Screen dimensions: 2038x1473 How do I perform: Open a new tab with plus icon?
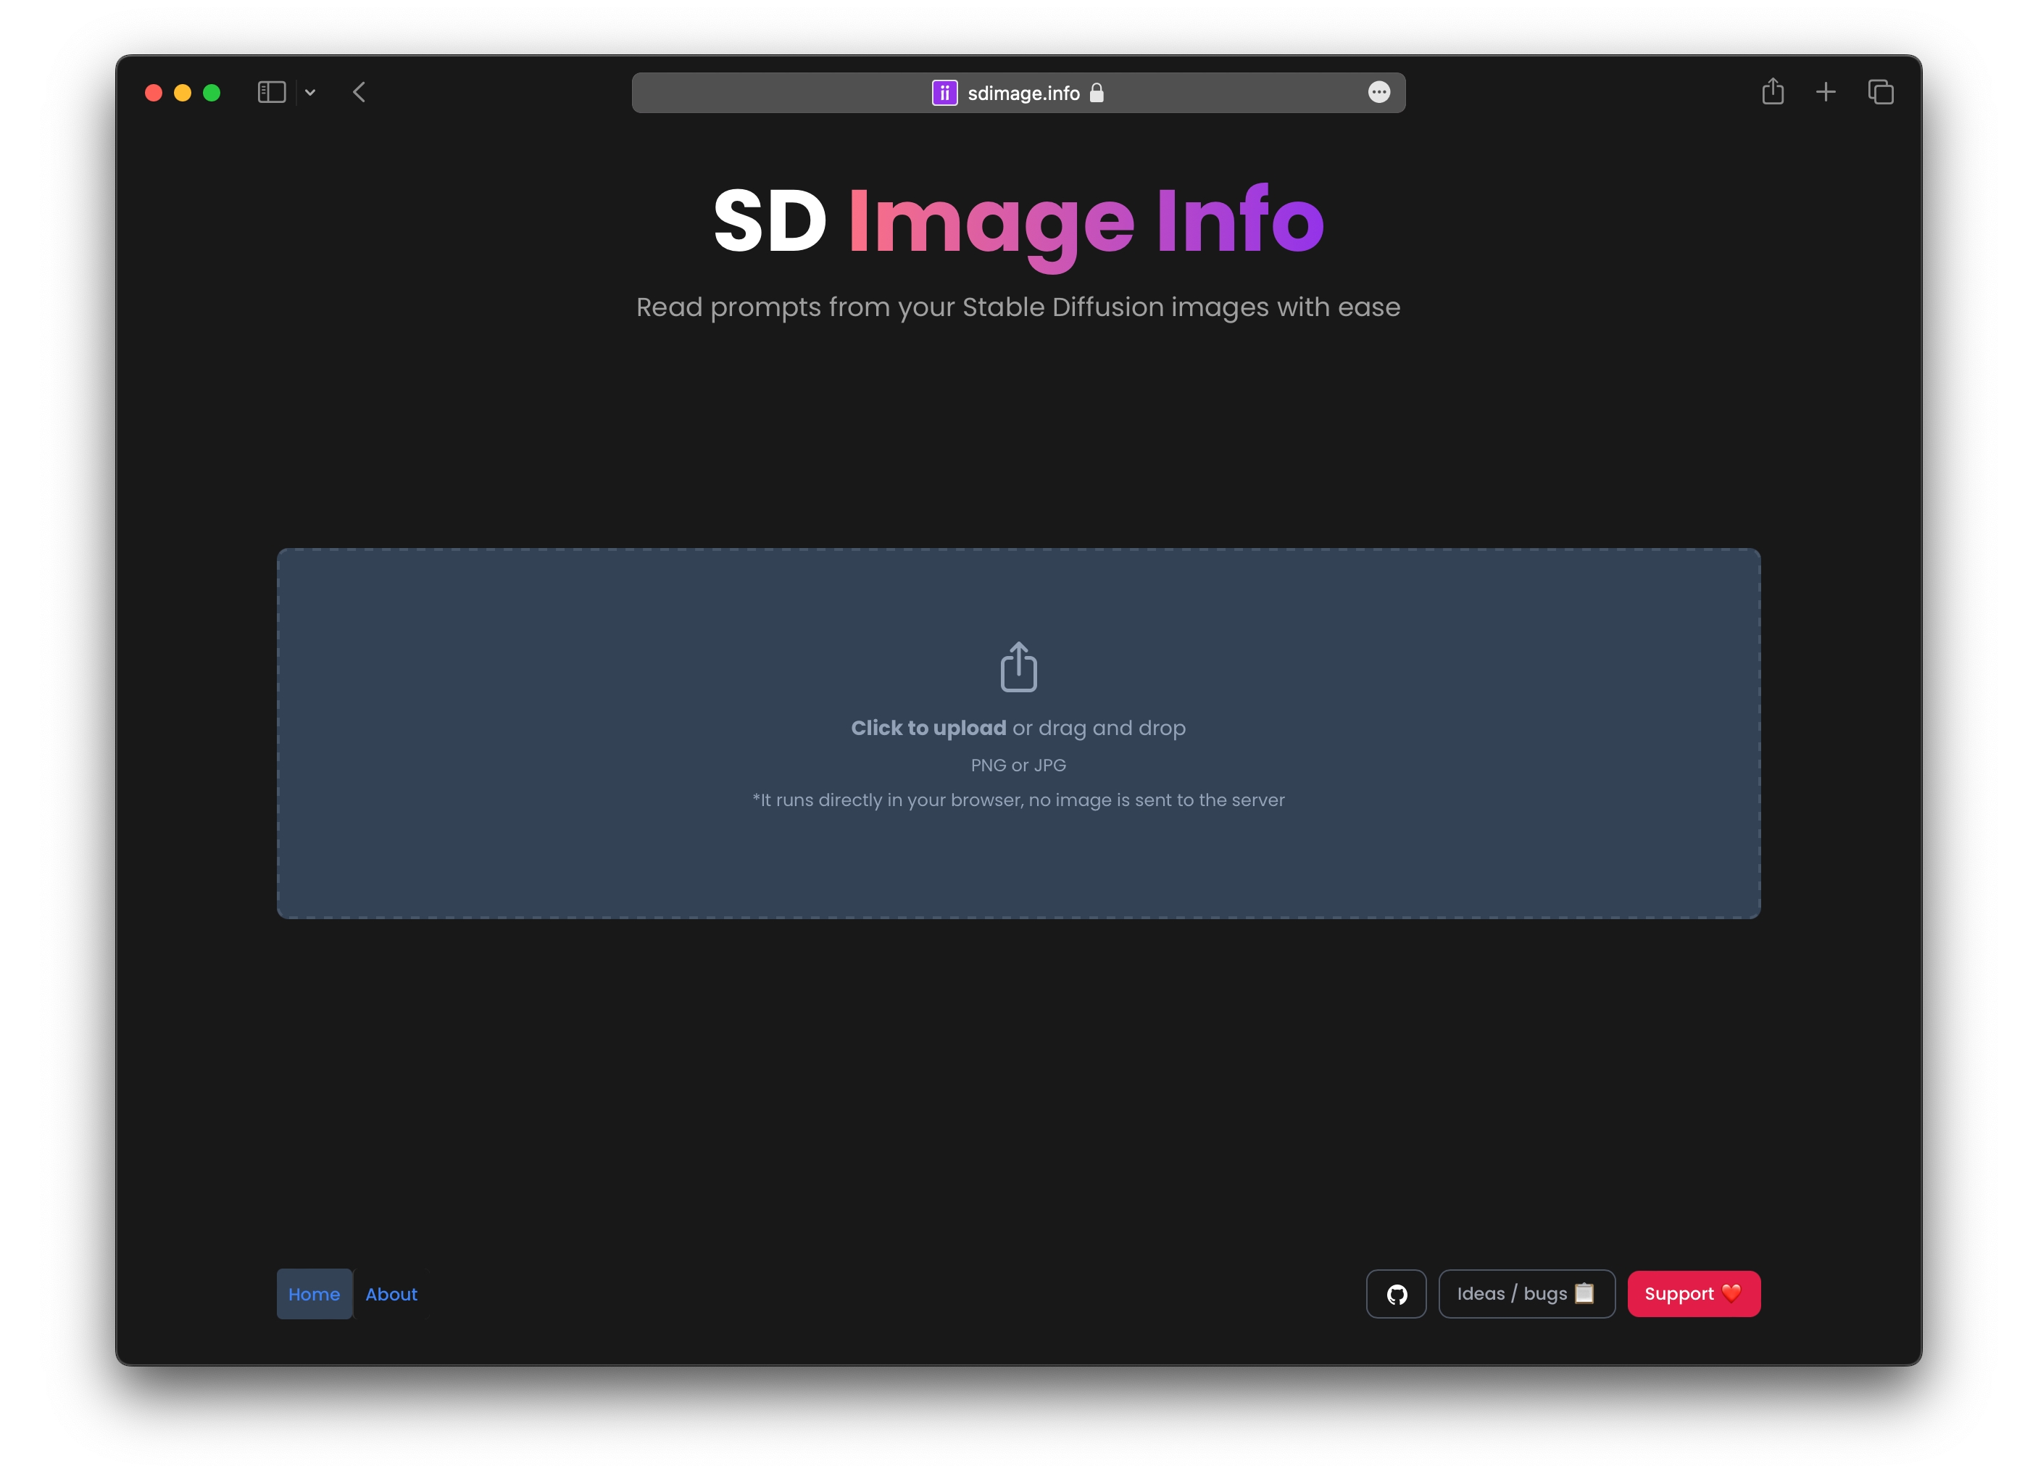pyautogui.click(x=1825, y=91)
